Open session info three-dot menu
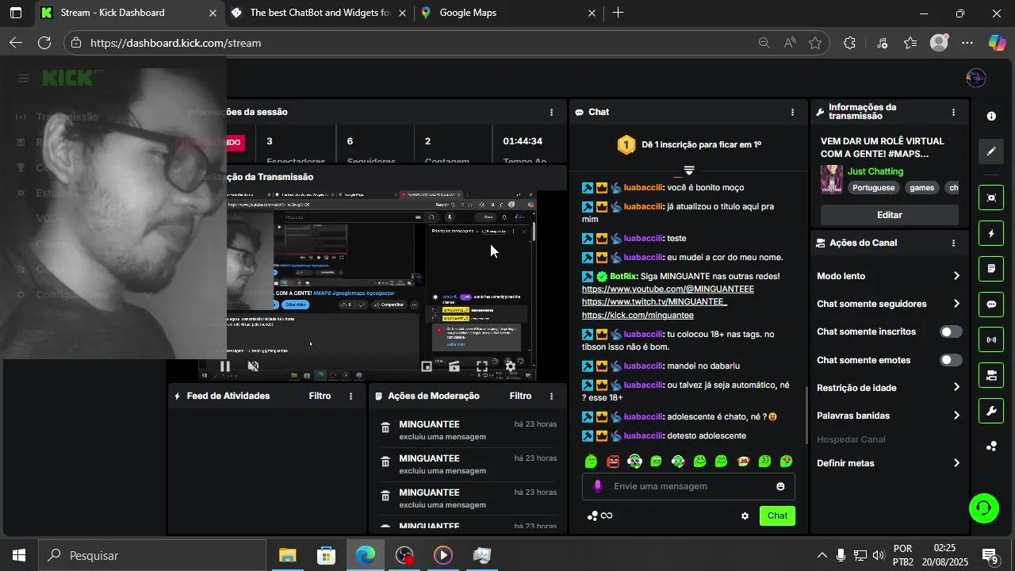 point(552,113)
